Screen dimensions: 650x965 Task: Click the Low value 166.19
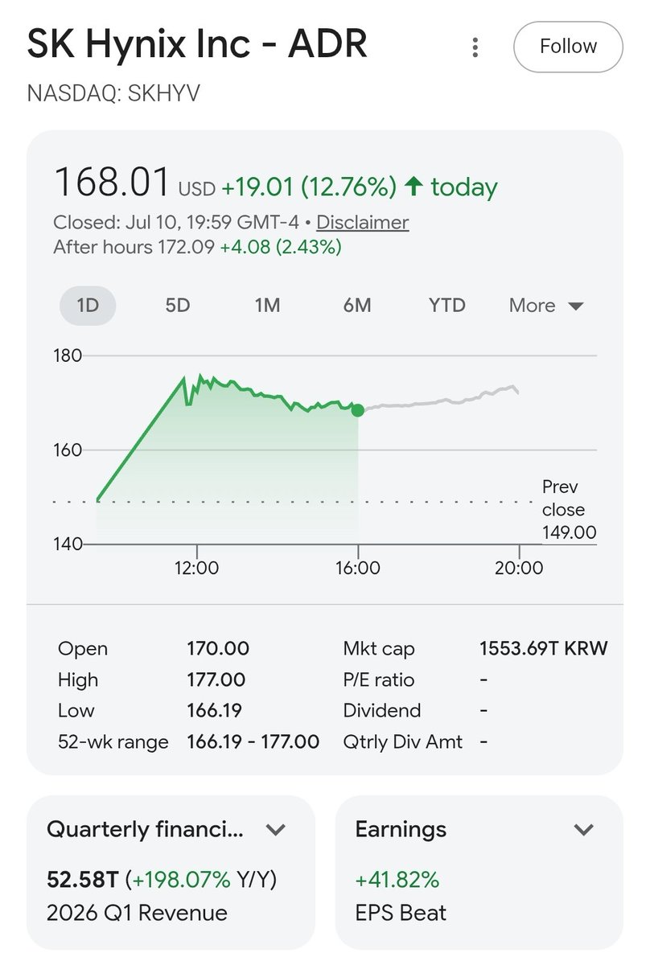point(215,710)
